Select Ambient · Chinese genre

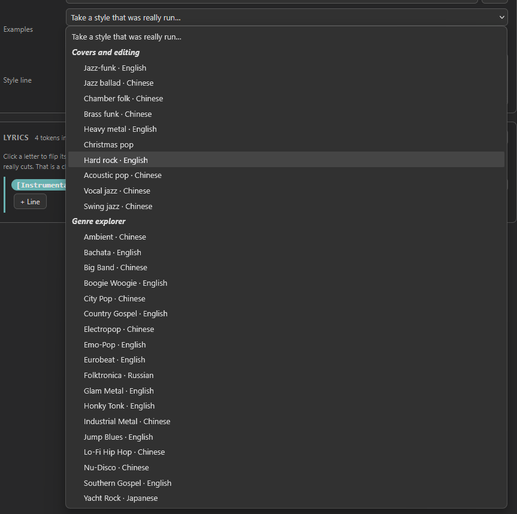coord(286,237)
